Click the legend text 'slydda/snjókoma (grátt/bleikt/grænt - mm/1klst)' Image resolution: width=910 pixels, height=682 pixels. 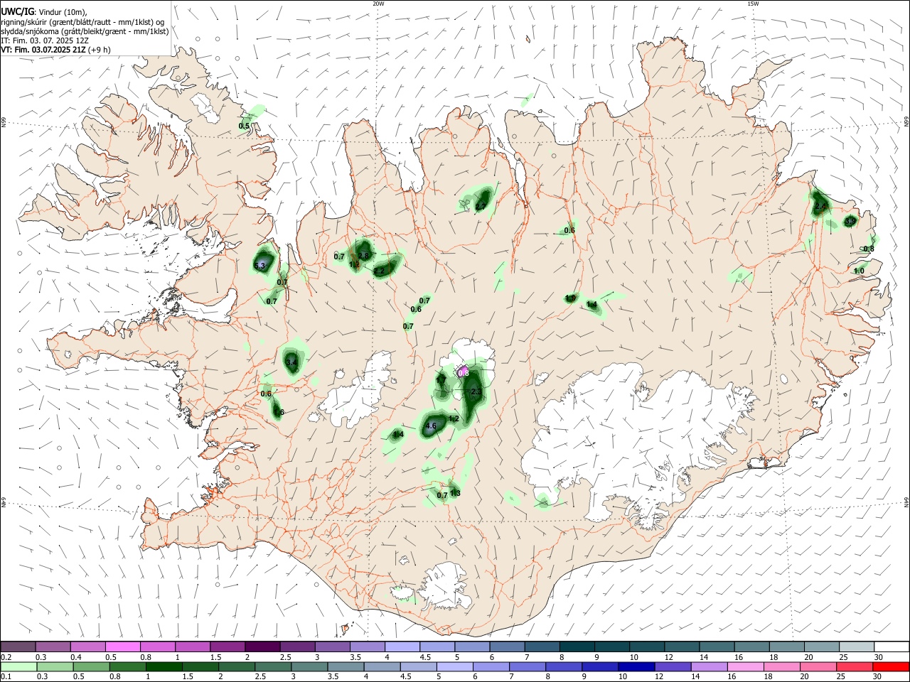coord(85,31)
